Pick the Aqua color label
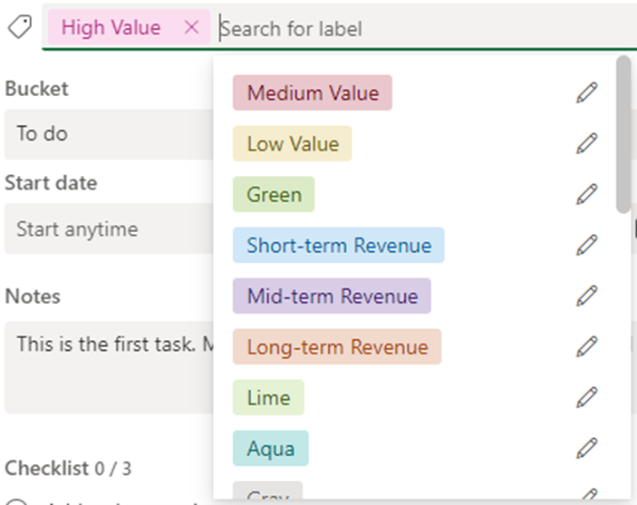This screenshot has width=637, height=505. 270,449
